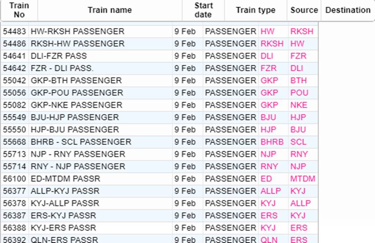This screenshot has width=375, height=243.
Task: Open source station link HW for train 54483
Action: point(267,31)
